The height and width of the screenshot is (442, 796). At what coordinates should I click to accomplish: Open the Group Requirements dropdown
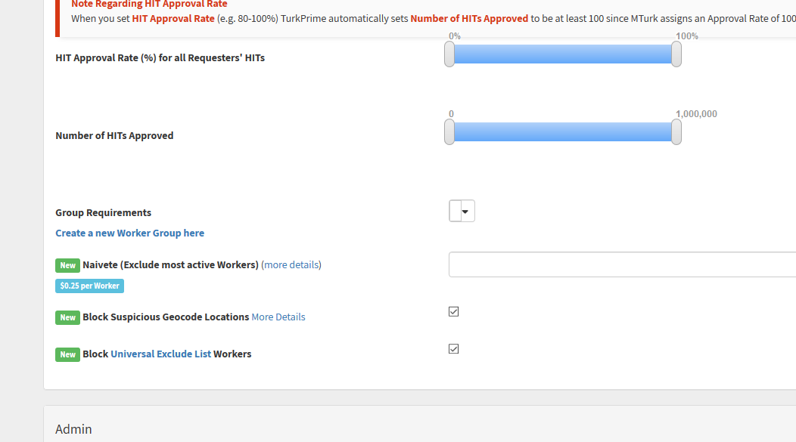[462, 212]
